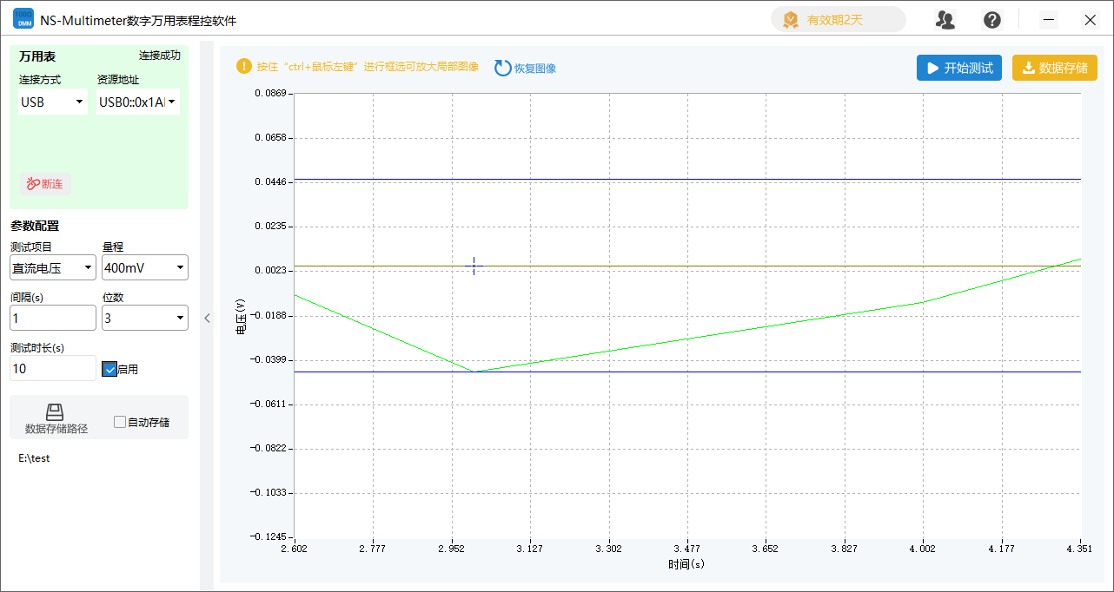1114x592 pixels.
Task: Expand the 位数 digits dropdown
Action: coord(144,318)
